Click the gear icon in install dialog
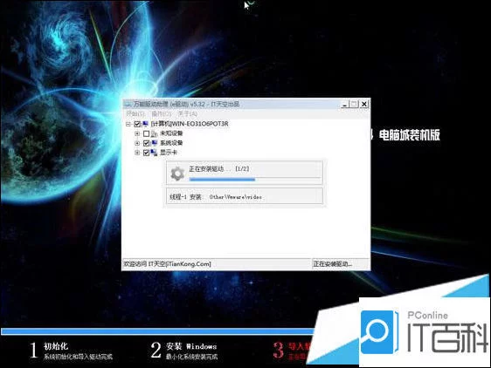Viewport: 491px width, 368px height. 177,174
